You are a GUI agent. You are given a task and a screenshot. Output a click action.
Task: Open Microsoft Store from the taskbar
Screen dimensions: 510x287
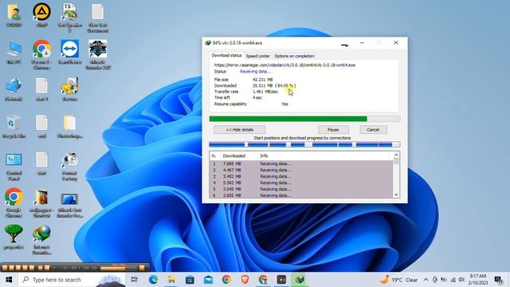(190, 279)
